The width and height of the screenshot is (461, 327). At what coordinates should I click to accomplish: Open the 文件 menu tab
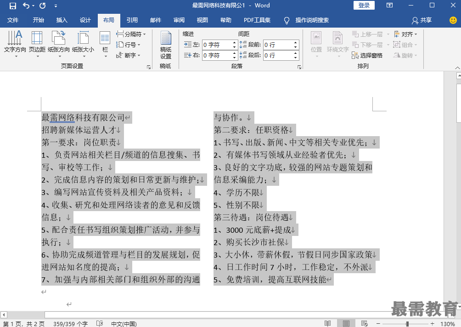(x=13, y=20)
